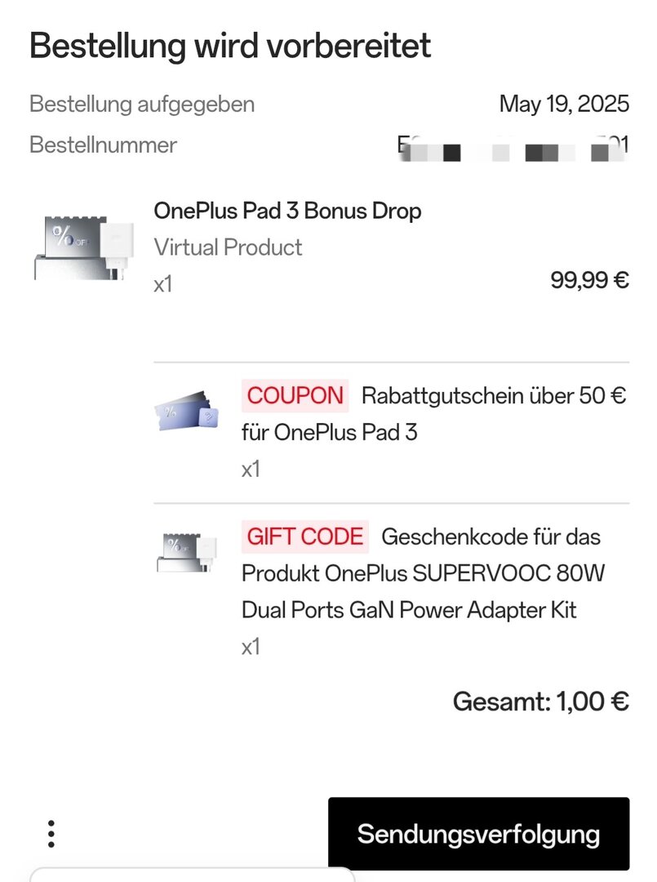Tap the blurred Bestellnummer value

coord(513,147)
